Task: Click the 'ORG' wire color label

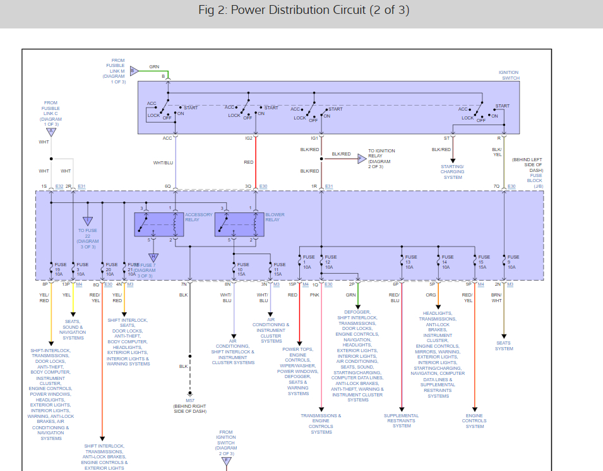Action: click(431, 295)
